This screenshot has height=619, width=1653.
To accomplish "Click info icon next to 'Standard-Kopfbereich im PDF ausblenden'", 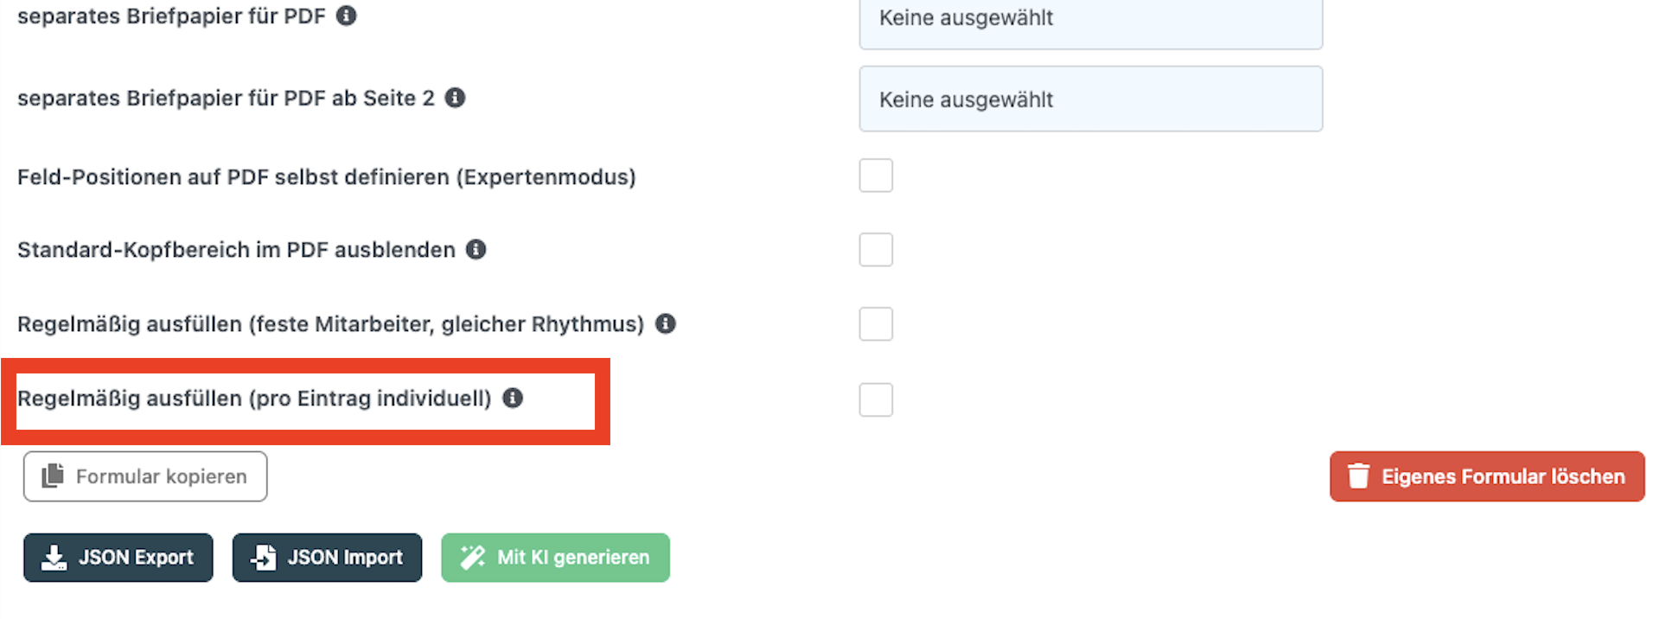I will 475,250.
